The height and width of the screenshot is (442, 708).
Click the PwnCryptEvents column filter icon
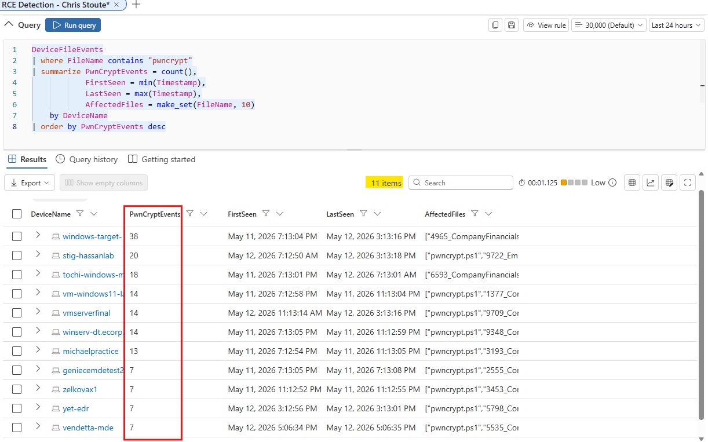tap(189, 214)
